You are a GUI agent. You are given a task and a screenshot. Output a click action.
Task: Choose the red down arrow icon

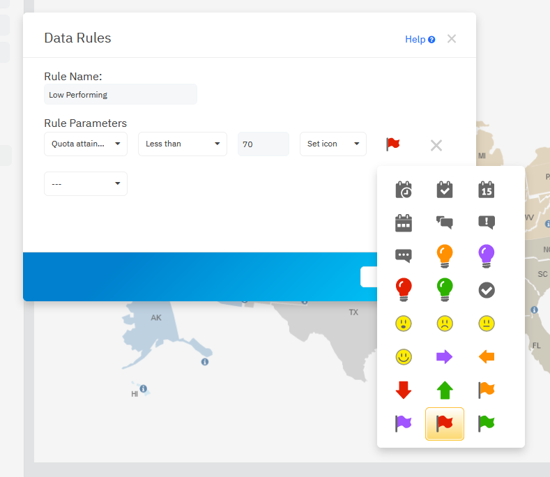403,390
